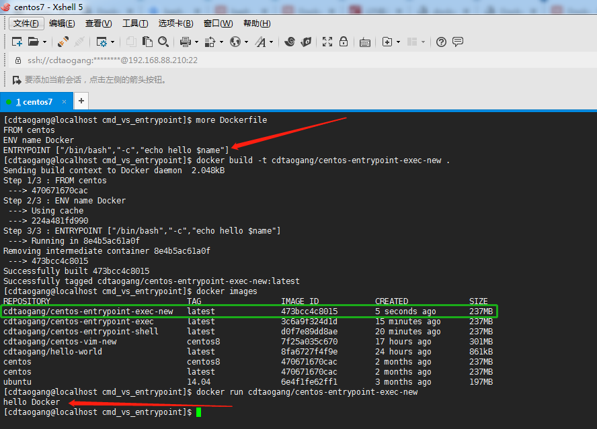Click the lock icon in address bar
This screenshot has width=597, height=429.
pyautogui.click(x=18, y=60)
